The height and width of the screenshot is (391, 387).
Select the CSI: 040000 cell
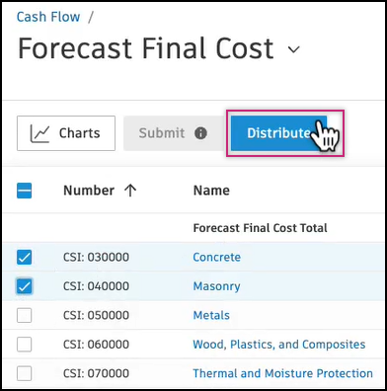pyautogui.click(x=96, y=286)
